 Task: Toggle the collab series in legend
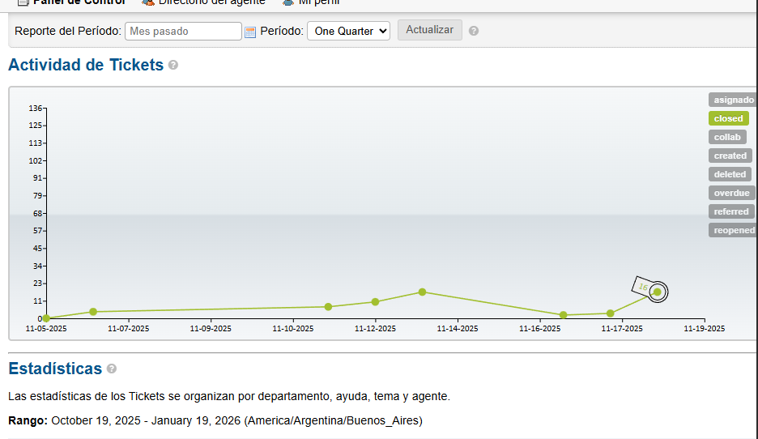(726, 137)
